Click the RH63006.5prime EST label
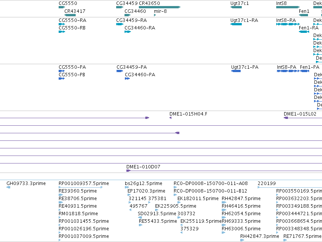This screenshot has height=242, width=322. (241, 229)
